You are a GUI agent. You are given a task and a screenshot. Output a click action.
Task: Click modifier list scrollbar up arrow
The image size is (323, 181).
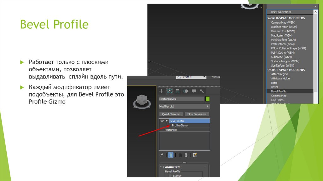click(x=315, y=12)
